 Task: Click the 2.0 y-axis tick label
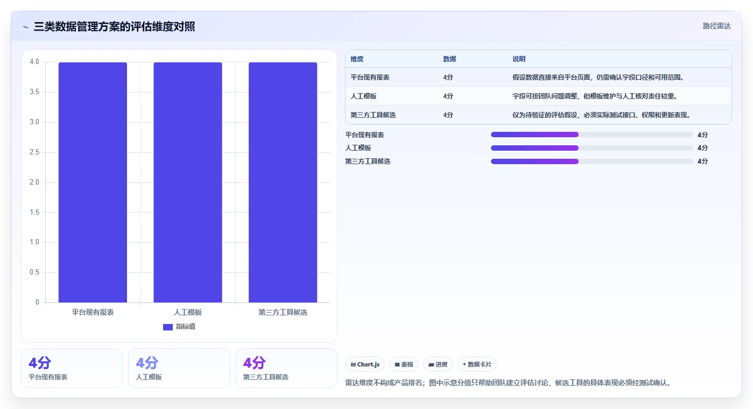pyautogui.click(x=34, y=182)
